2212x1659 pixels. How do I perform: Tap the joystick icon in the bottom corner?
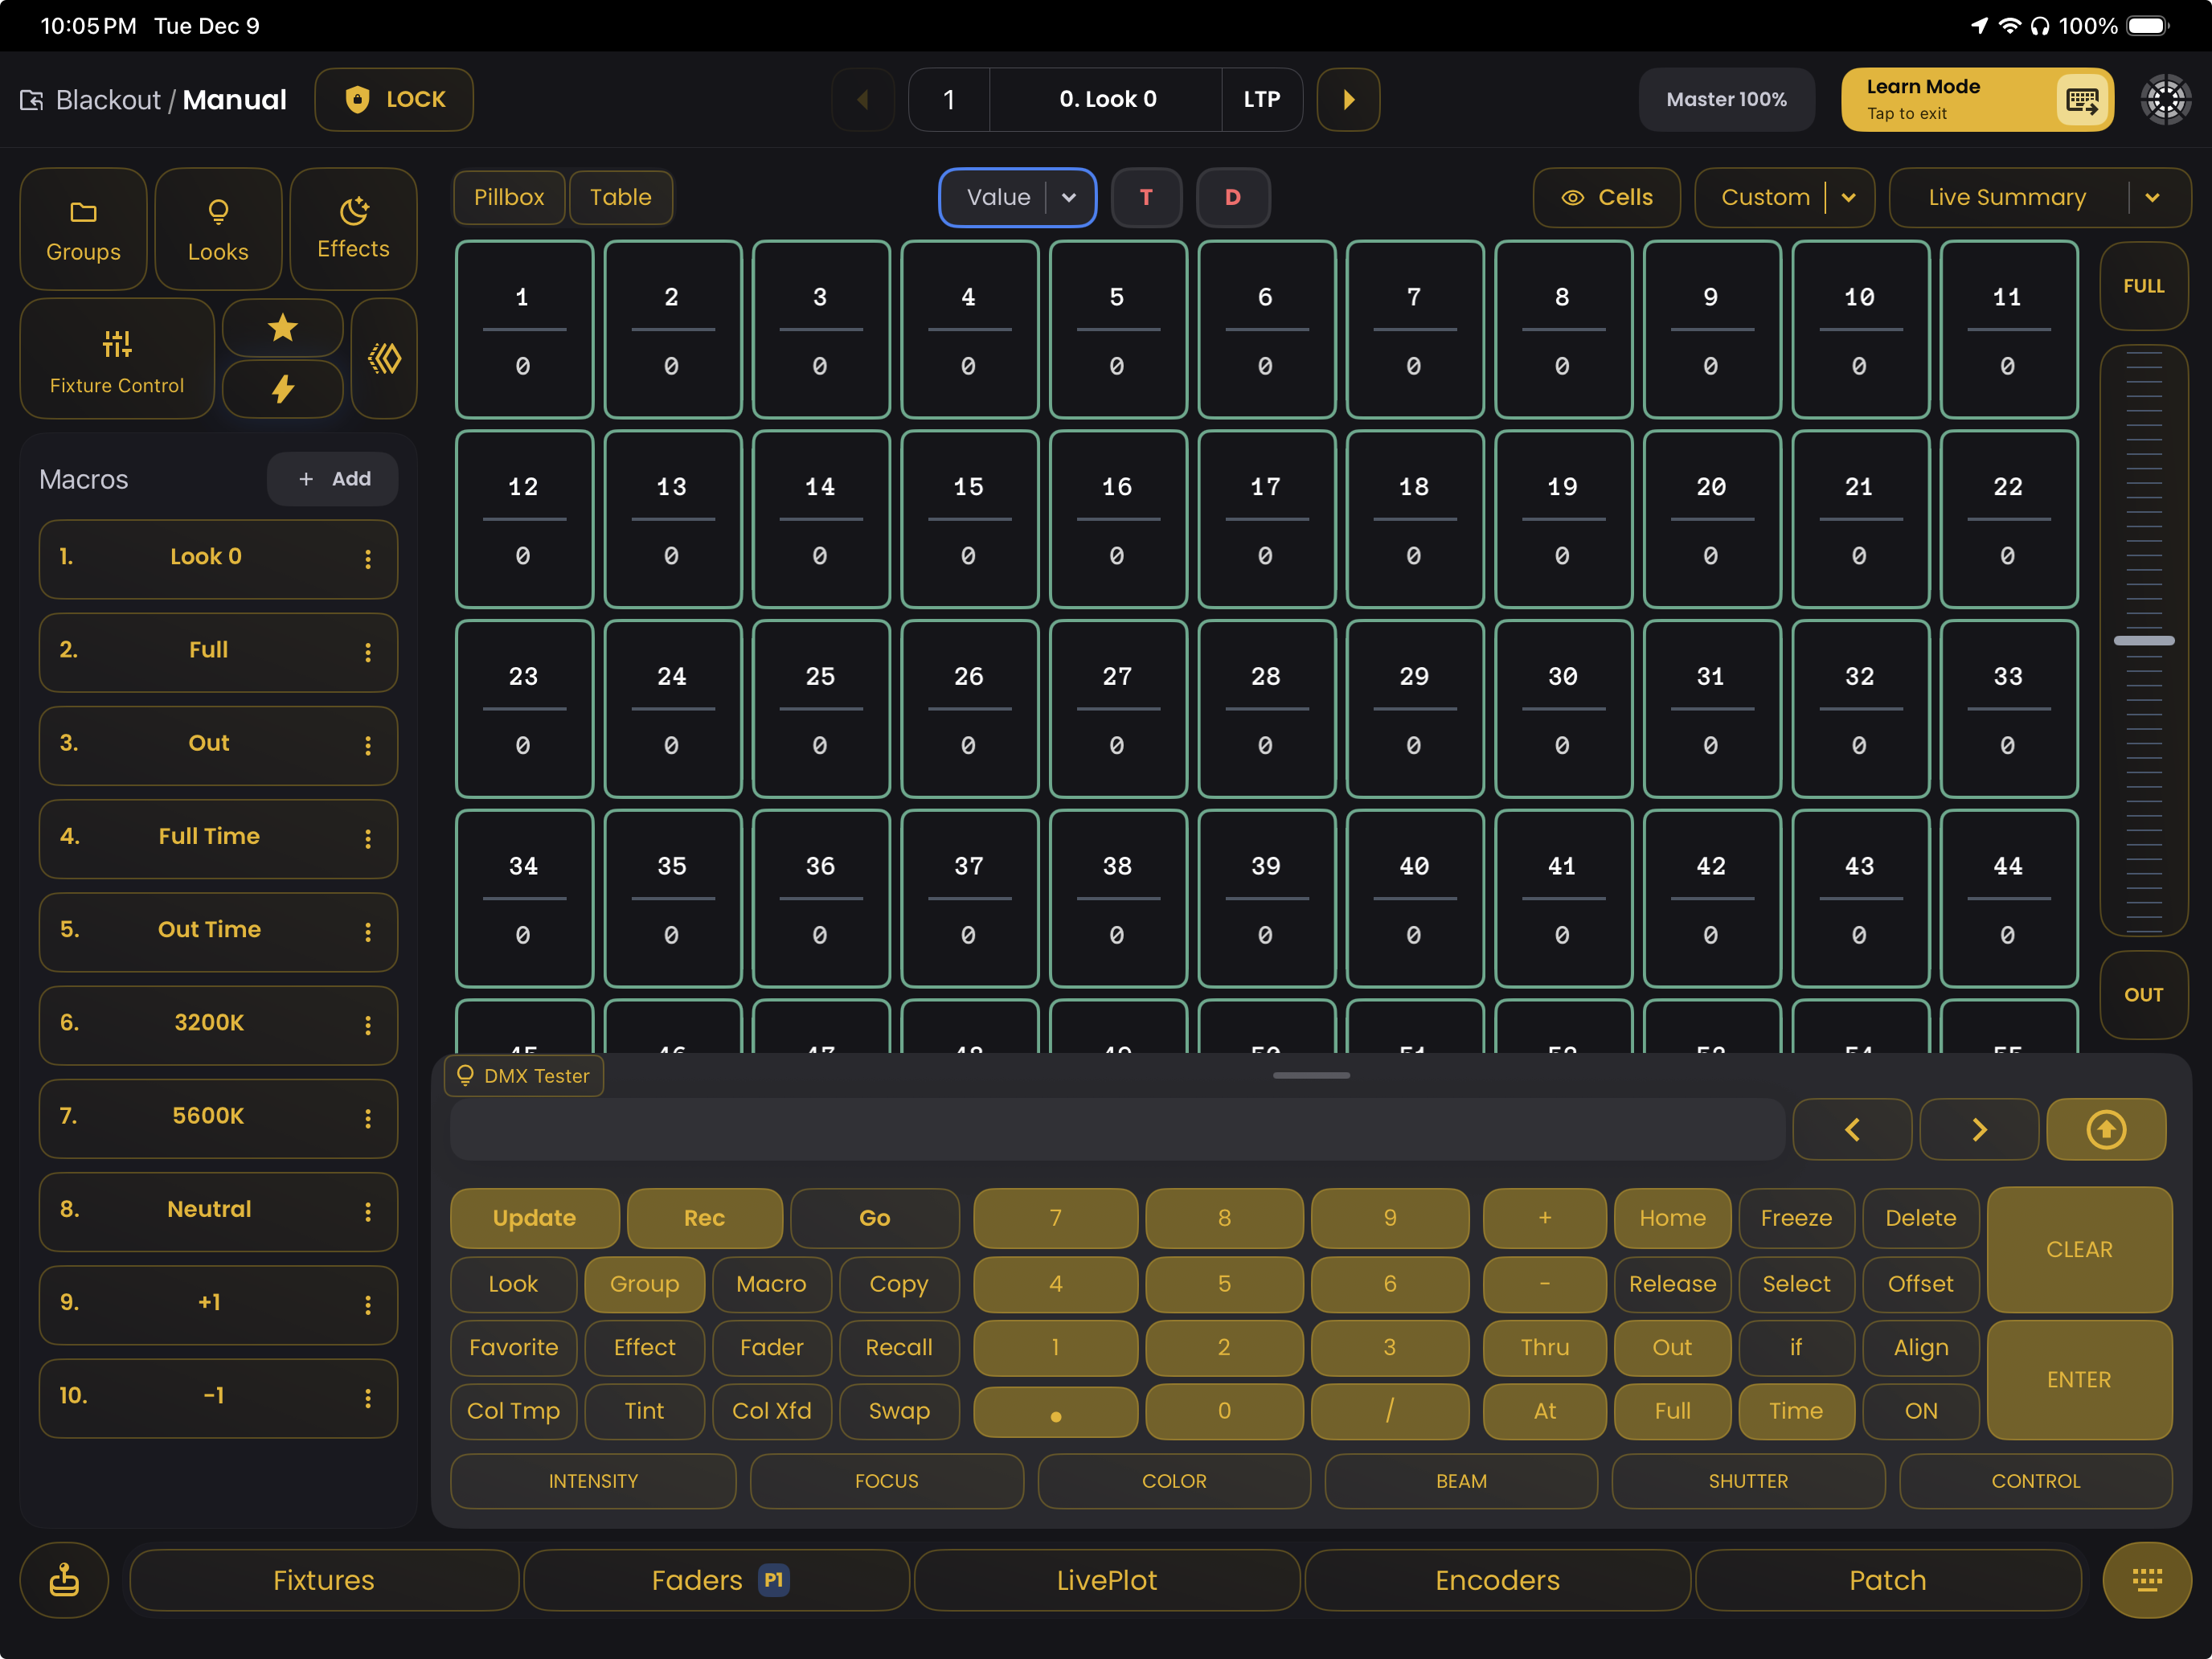point(63,1580)
